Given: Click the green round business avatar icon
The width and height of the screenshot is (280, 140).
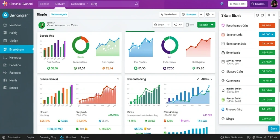Looking at the screenshot, I should [x=42, y=25].
